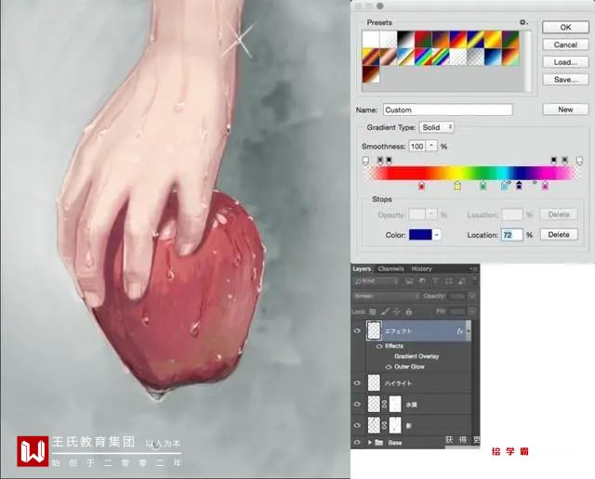Click the gradient Name input field
595x479 pixels.
448,110
